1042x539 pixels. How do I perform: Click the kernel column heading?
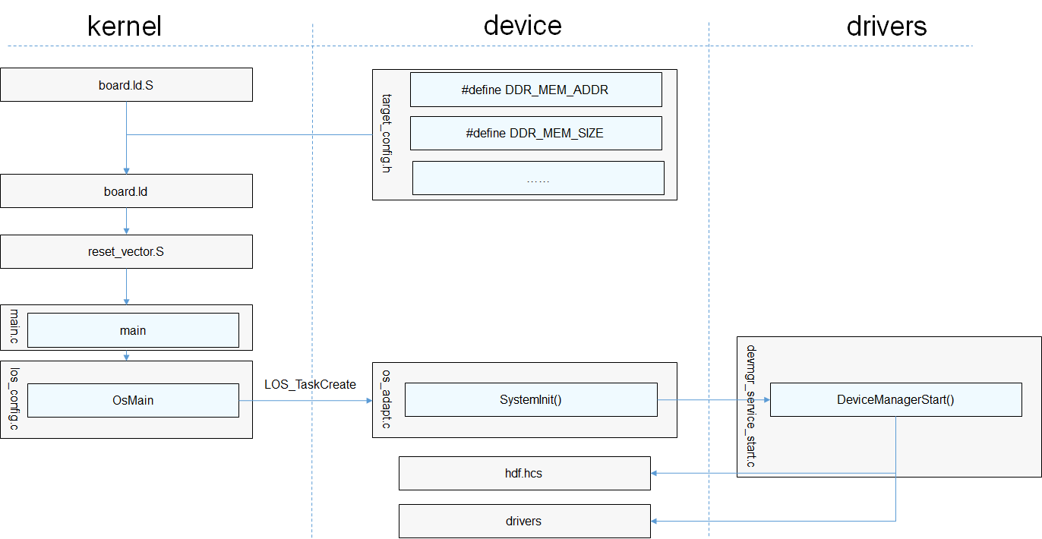(x=125, y=26)
